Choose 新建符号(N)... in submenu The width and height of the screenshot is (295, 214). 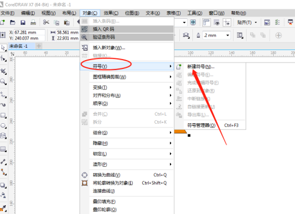pos(210,67)
